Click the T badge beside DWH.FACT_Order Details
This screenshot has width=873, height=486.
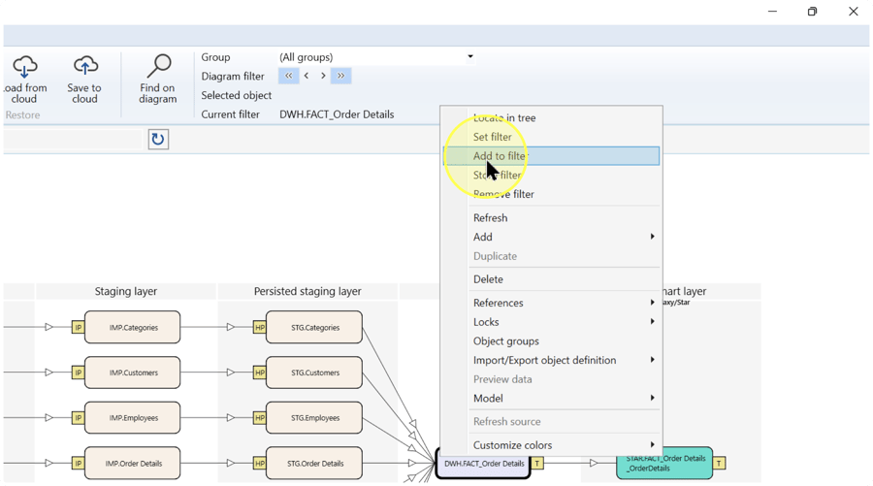(x=536, y=463)
